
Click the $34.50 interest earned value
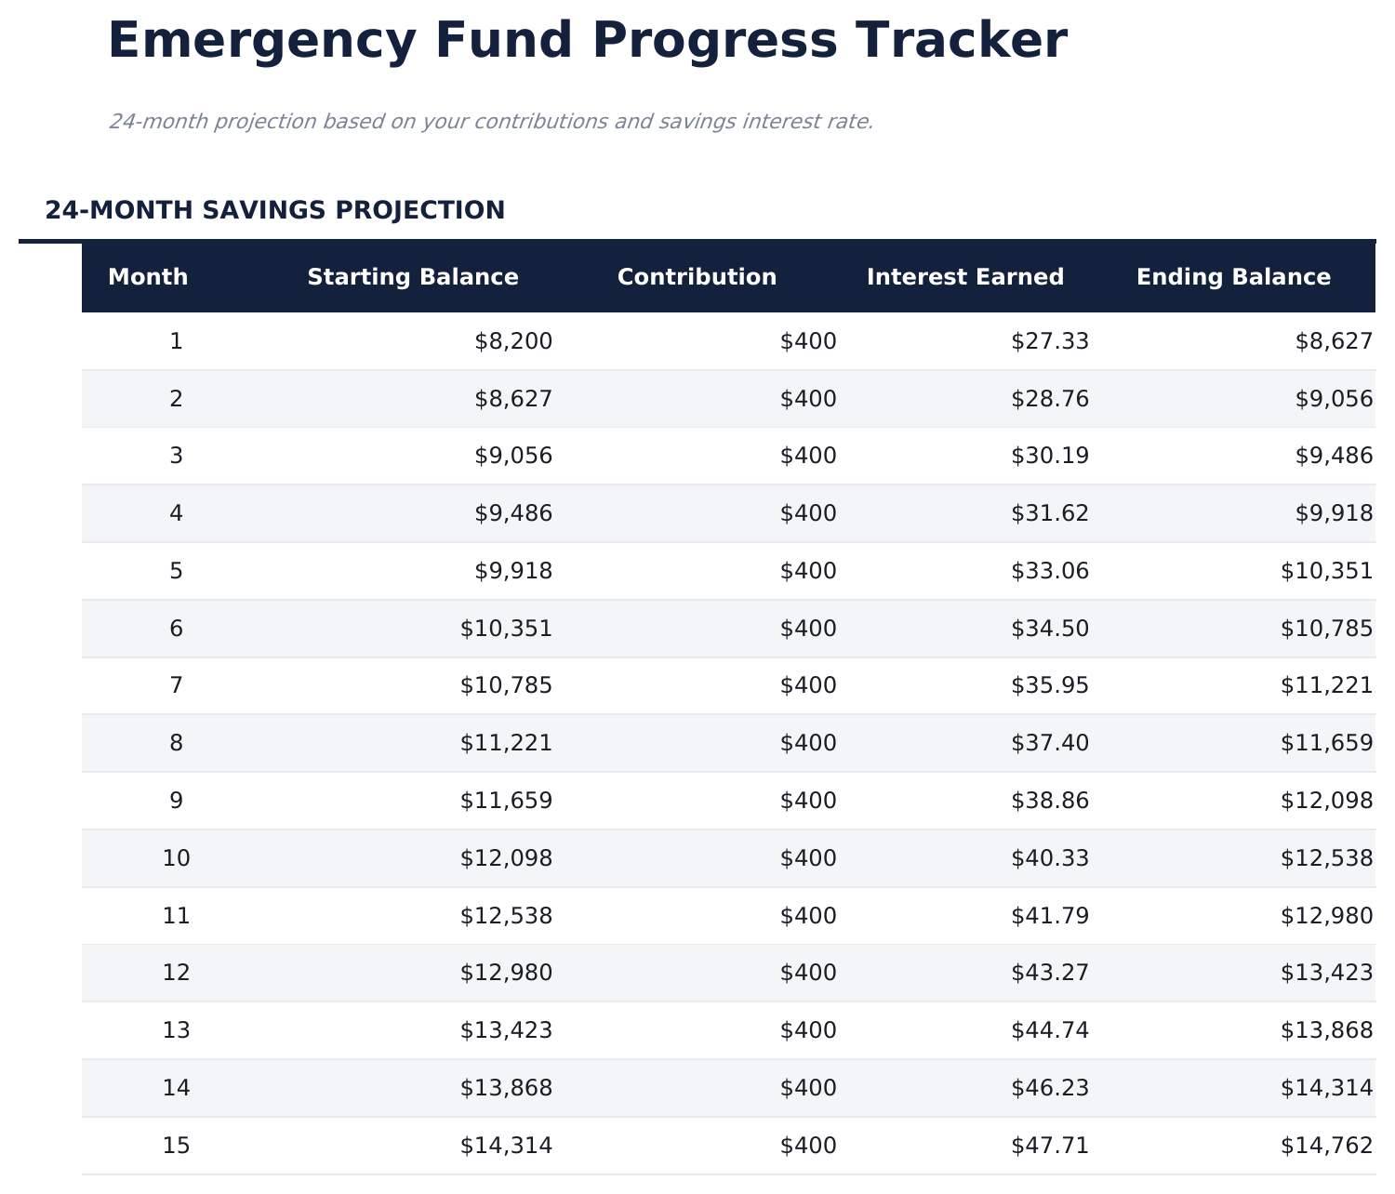coord(1050,629)
